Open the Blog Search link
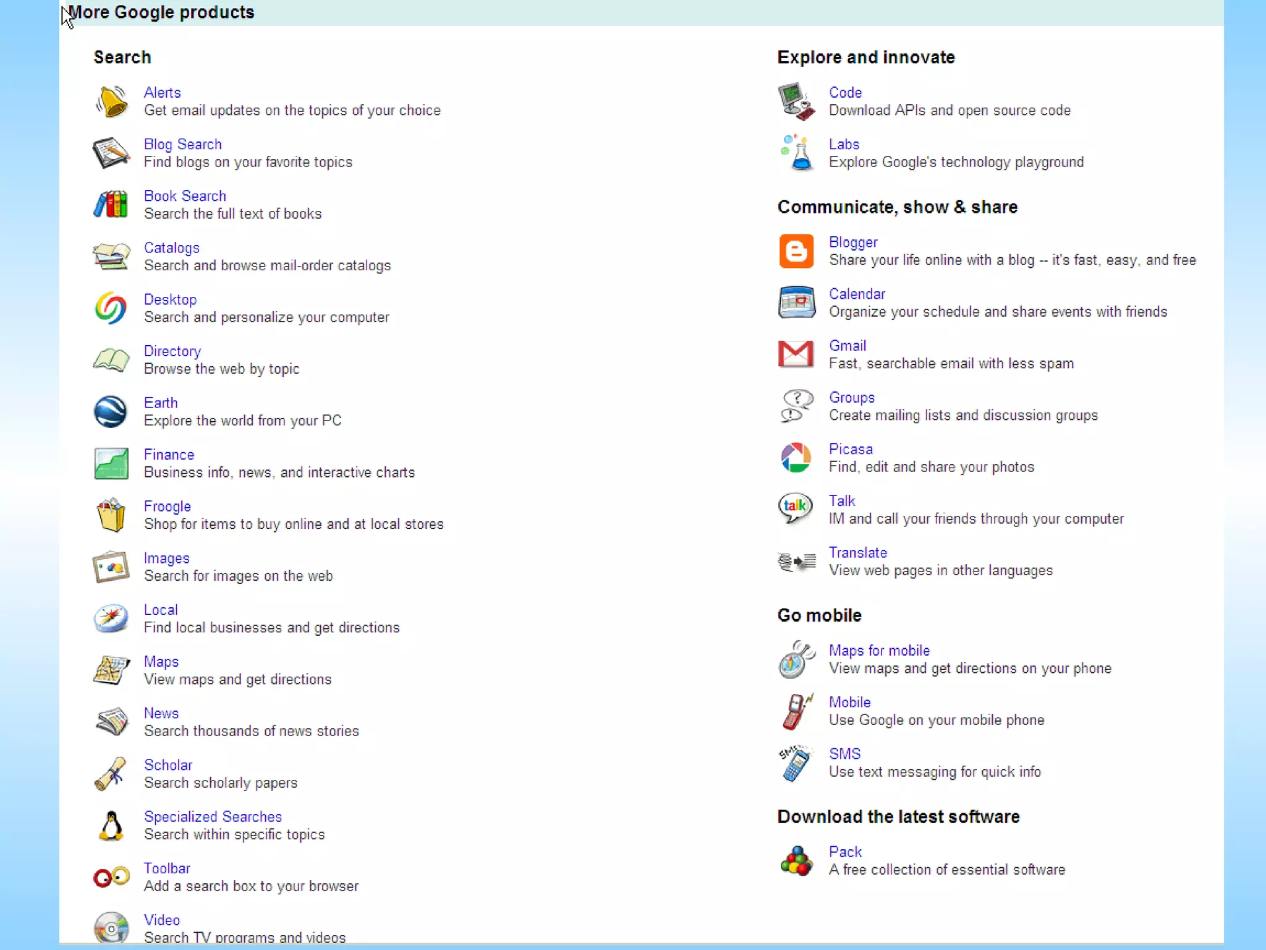This screenshot has width=1266, height=950. [x=182, y=144]
